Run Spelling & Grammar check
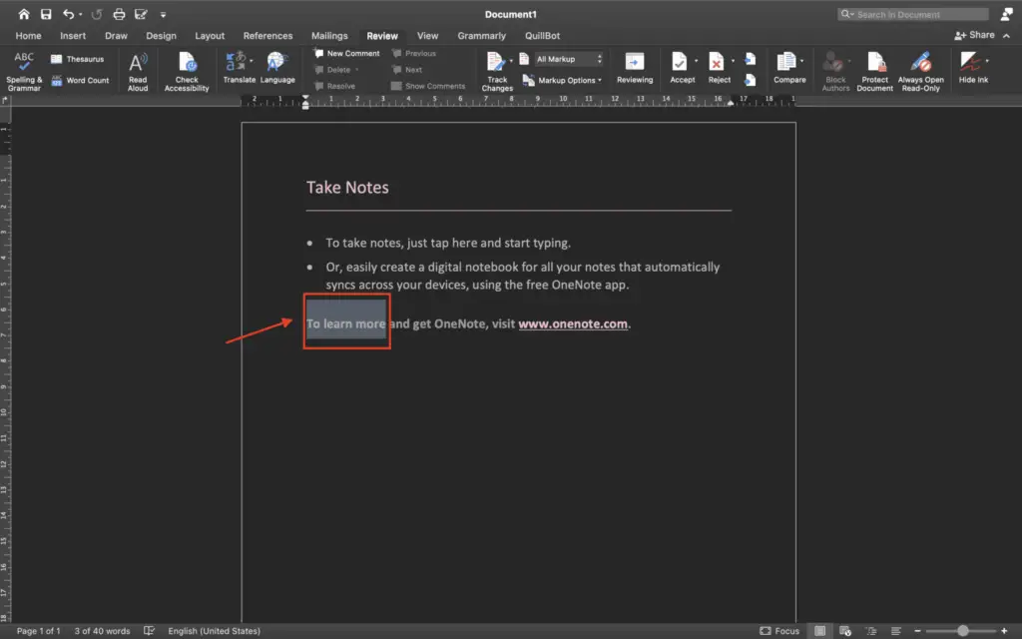The width and height of the screenshot is (1022, 639). point(24,71)
